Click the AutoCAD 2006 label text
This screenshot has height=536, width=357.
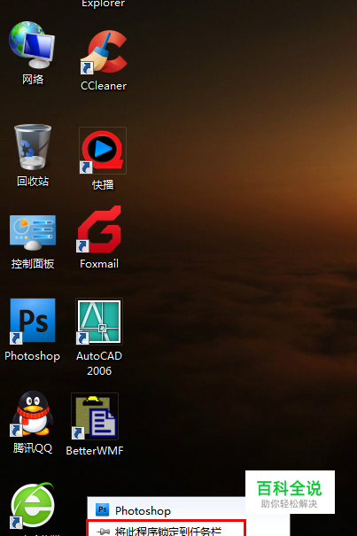(99, 363)
